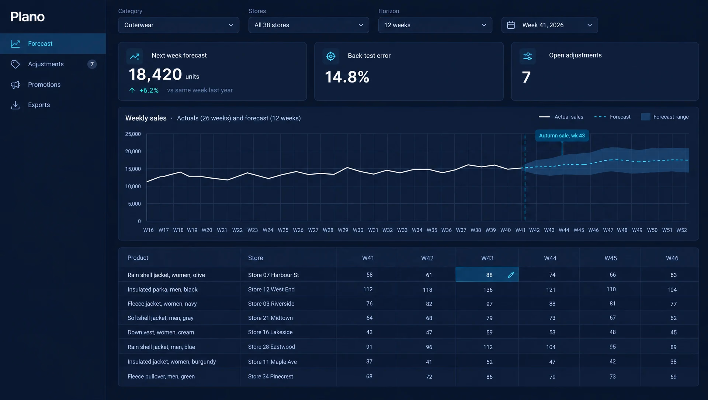The height and width of the screenshot is (400, 708).
Task: Select Down vest, women, cream
Action: (161, 332)
